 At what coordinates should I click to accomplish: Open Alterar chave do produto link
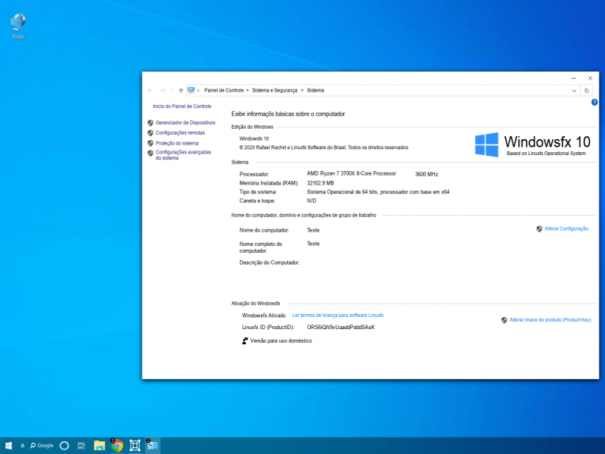click(550, 320)
